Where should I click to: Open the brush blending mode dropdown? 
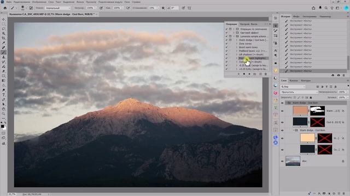(x=57, y=8)
